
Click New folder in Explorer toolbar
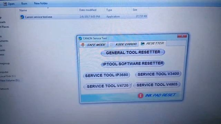point(41,3)
